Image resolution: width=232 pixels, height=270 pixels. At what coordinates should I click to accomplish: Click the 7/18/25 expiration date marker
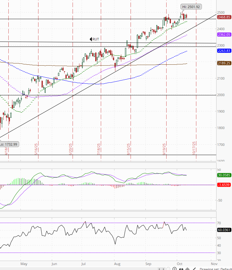(99, 149)
